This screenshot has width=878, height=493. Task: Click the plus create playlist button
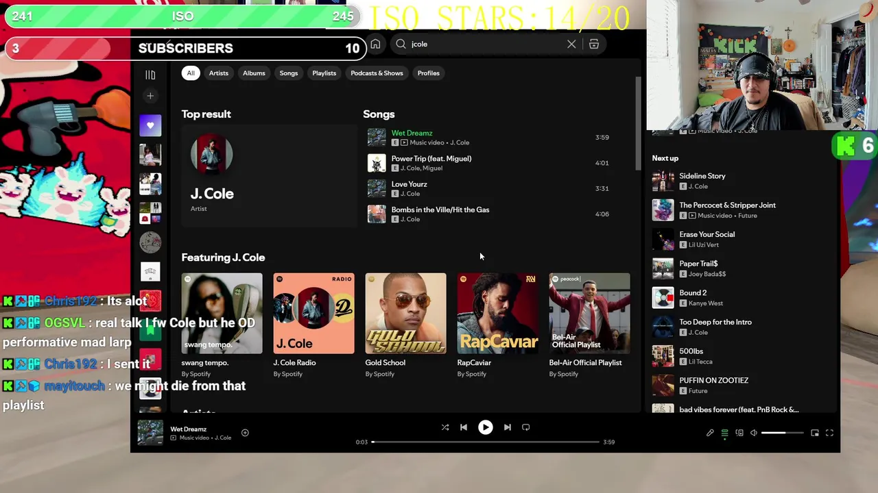150,96
